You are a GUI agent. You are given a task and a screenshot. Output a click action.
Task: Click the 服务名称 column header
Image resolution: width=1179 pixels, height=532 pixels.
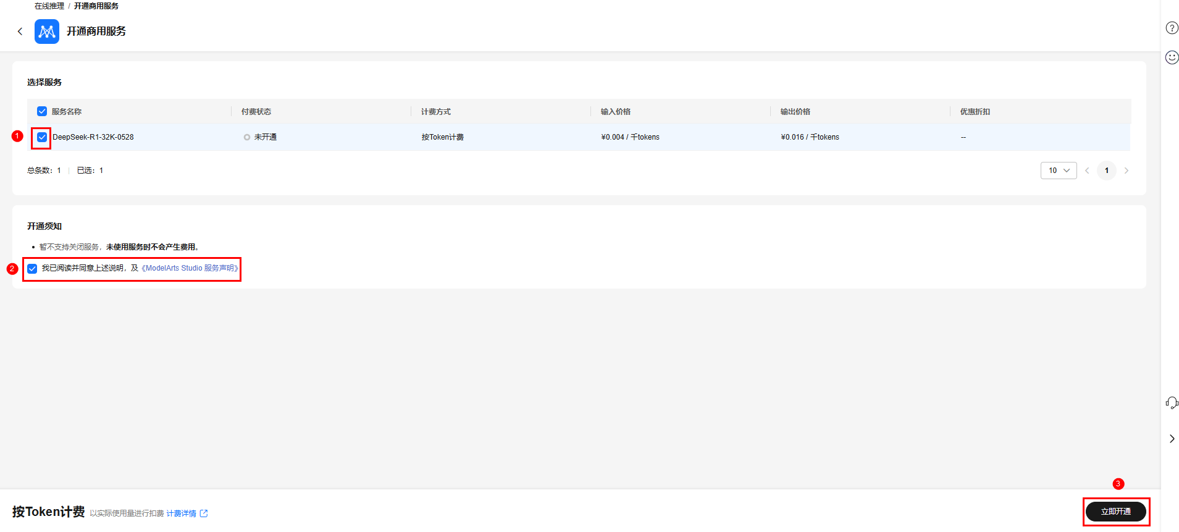(67, 112)
